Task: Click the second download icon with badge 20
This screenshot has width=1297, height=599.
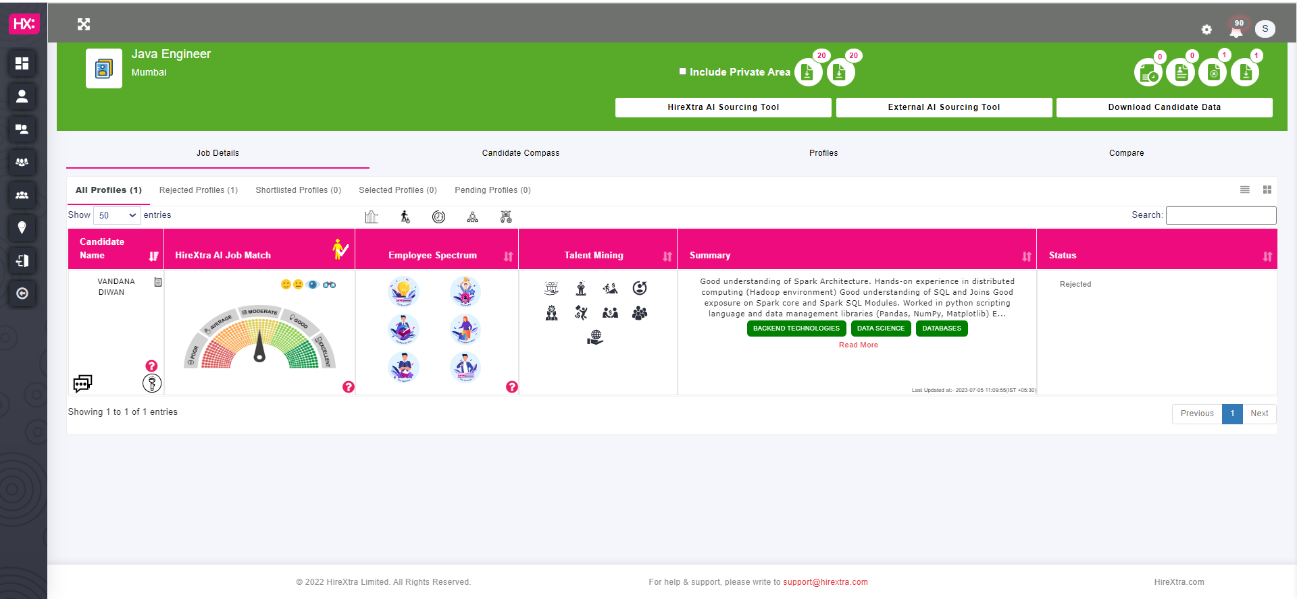Action: (840, 72)
